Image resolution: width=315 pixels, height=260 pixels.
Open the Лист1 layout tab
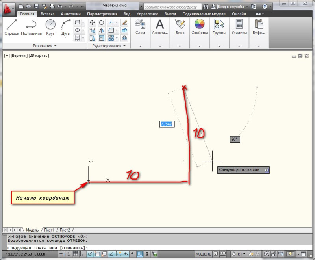click(x=49, y=230)
